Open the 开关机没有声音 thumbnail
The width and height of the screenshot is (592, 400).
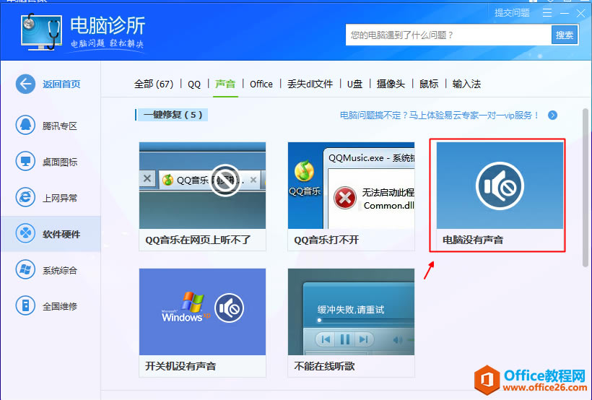pos(202,312)
